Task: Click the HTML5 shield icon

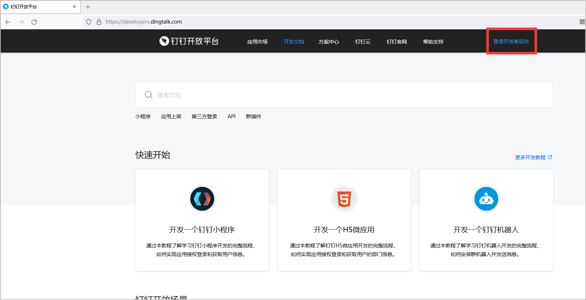Action: [344, 199]
